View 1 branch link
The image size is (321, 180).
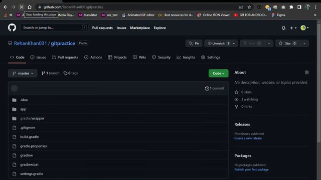pos(50,73)
